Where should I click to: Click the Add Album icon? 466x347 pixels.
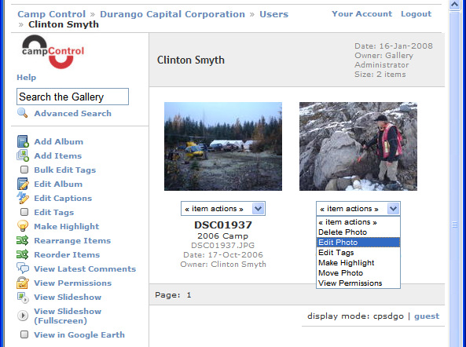[23, 141]
